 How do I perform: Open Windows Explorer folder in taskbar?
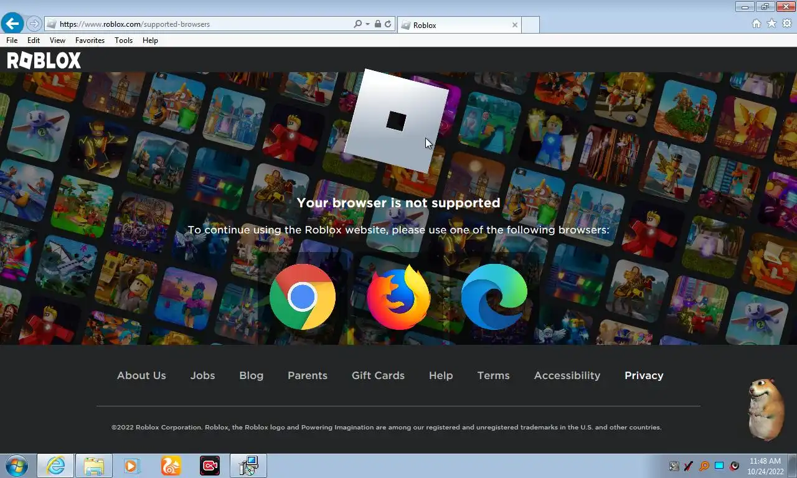[94, 466]
